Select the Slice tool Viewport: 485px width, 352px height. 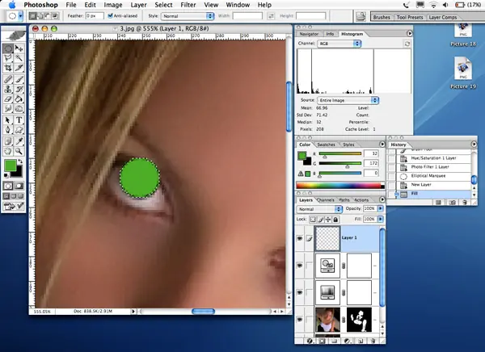click(x=19, y=68)
